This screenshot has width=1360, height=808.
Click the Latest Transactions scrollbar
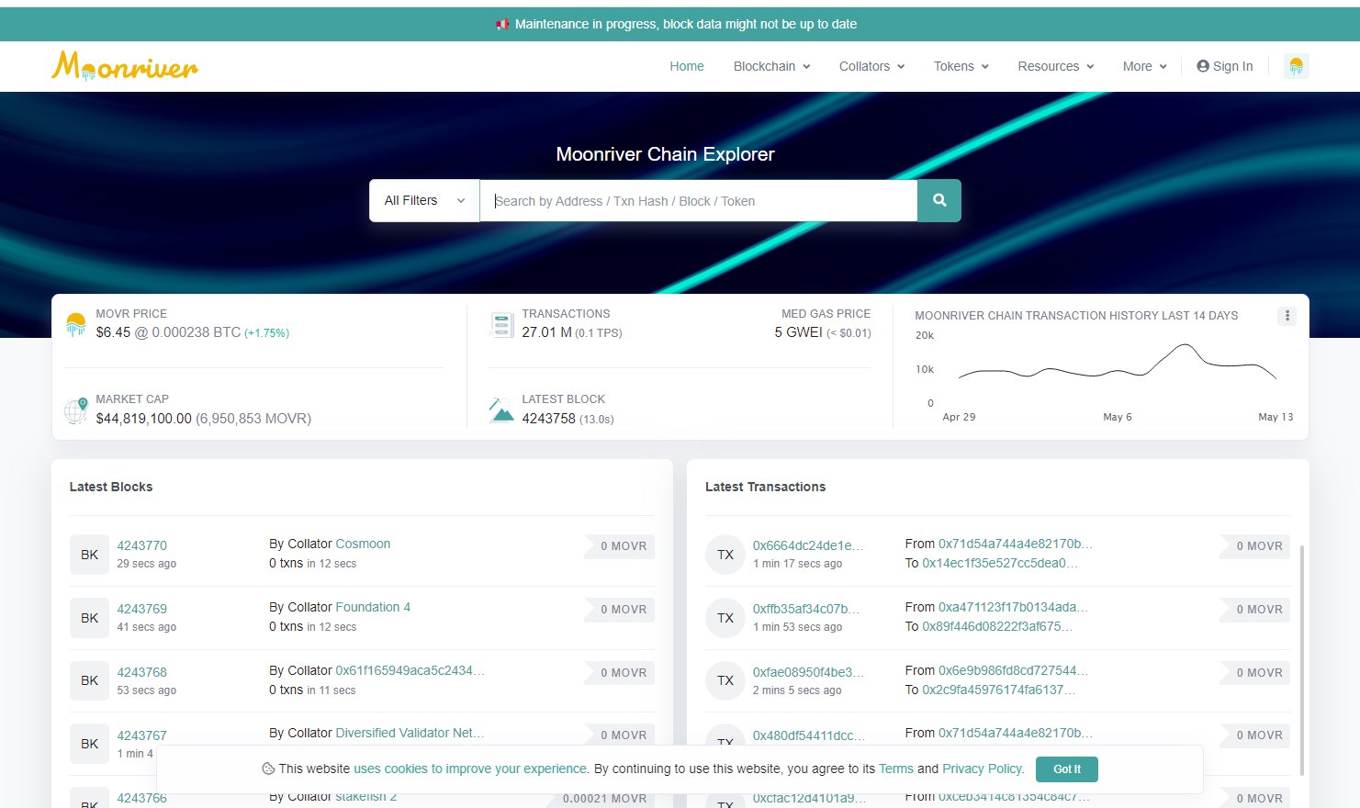pyautogui.click(x=1302, y=643)
